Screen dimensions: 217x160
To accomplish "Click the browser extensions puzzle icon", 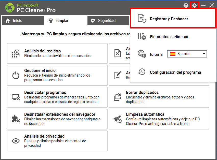I will coord(16,119).
